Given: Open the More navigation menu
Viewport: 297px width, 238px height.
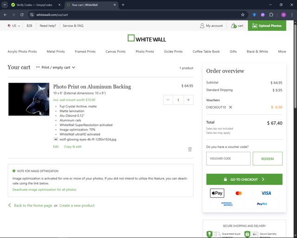Looking at the screenshot, I should [282, 52].
